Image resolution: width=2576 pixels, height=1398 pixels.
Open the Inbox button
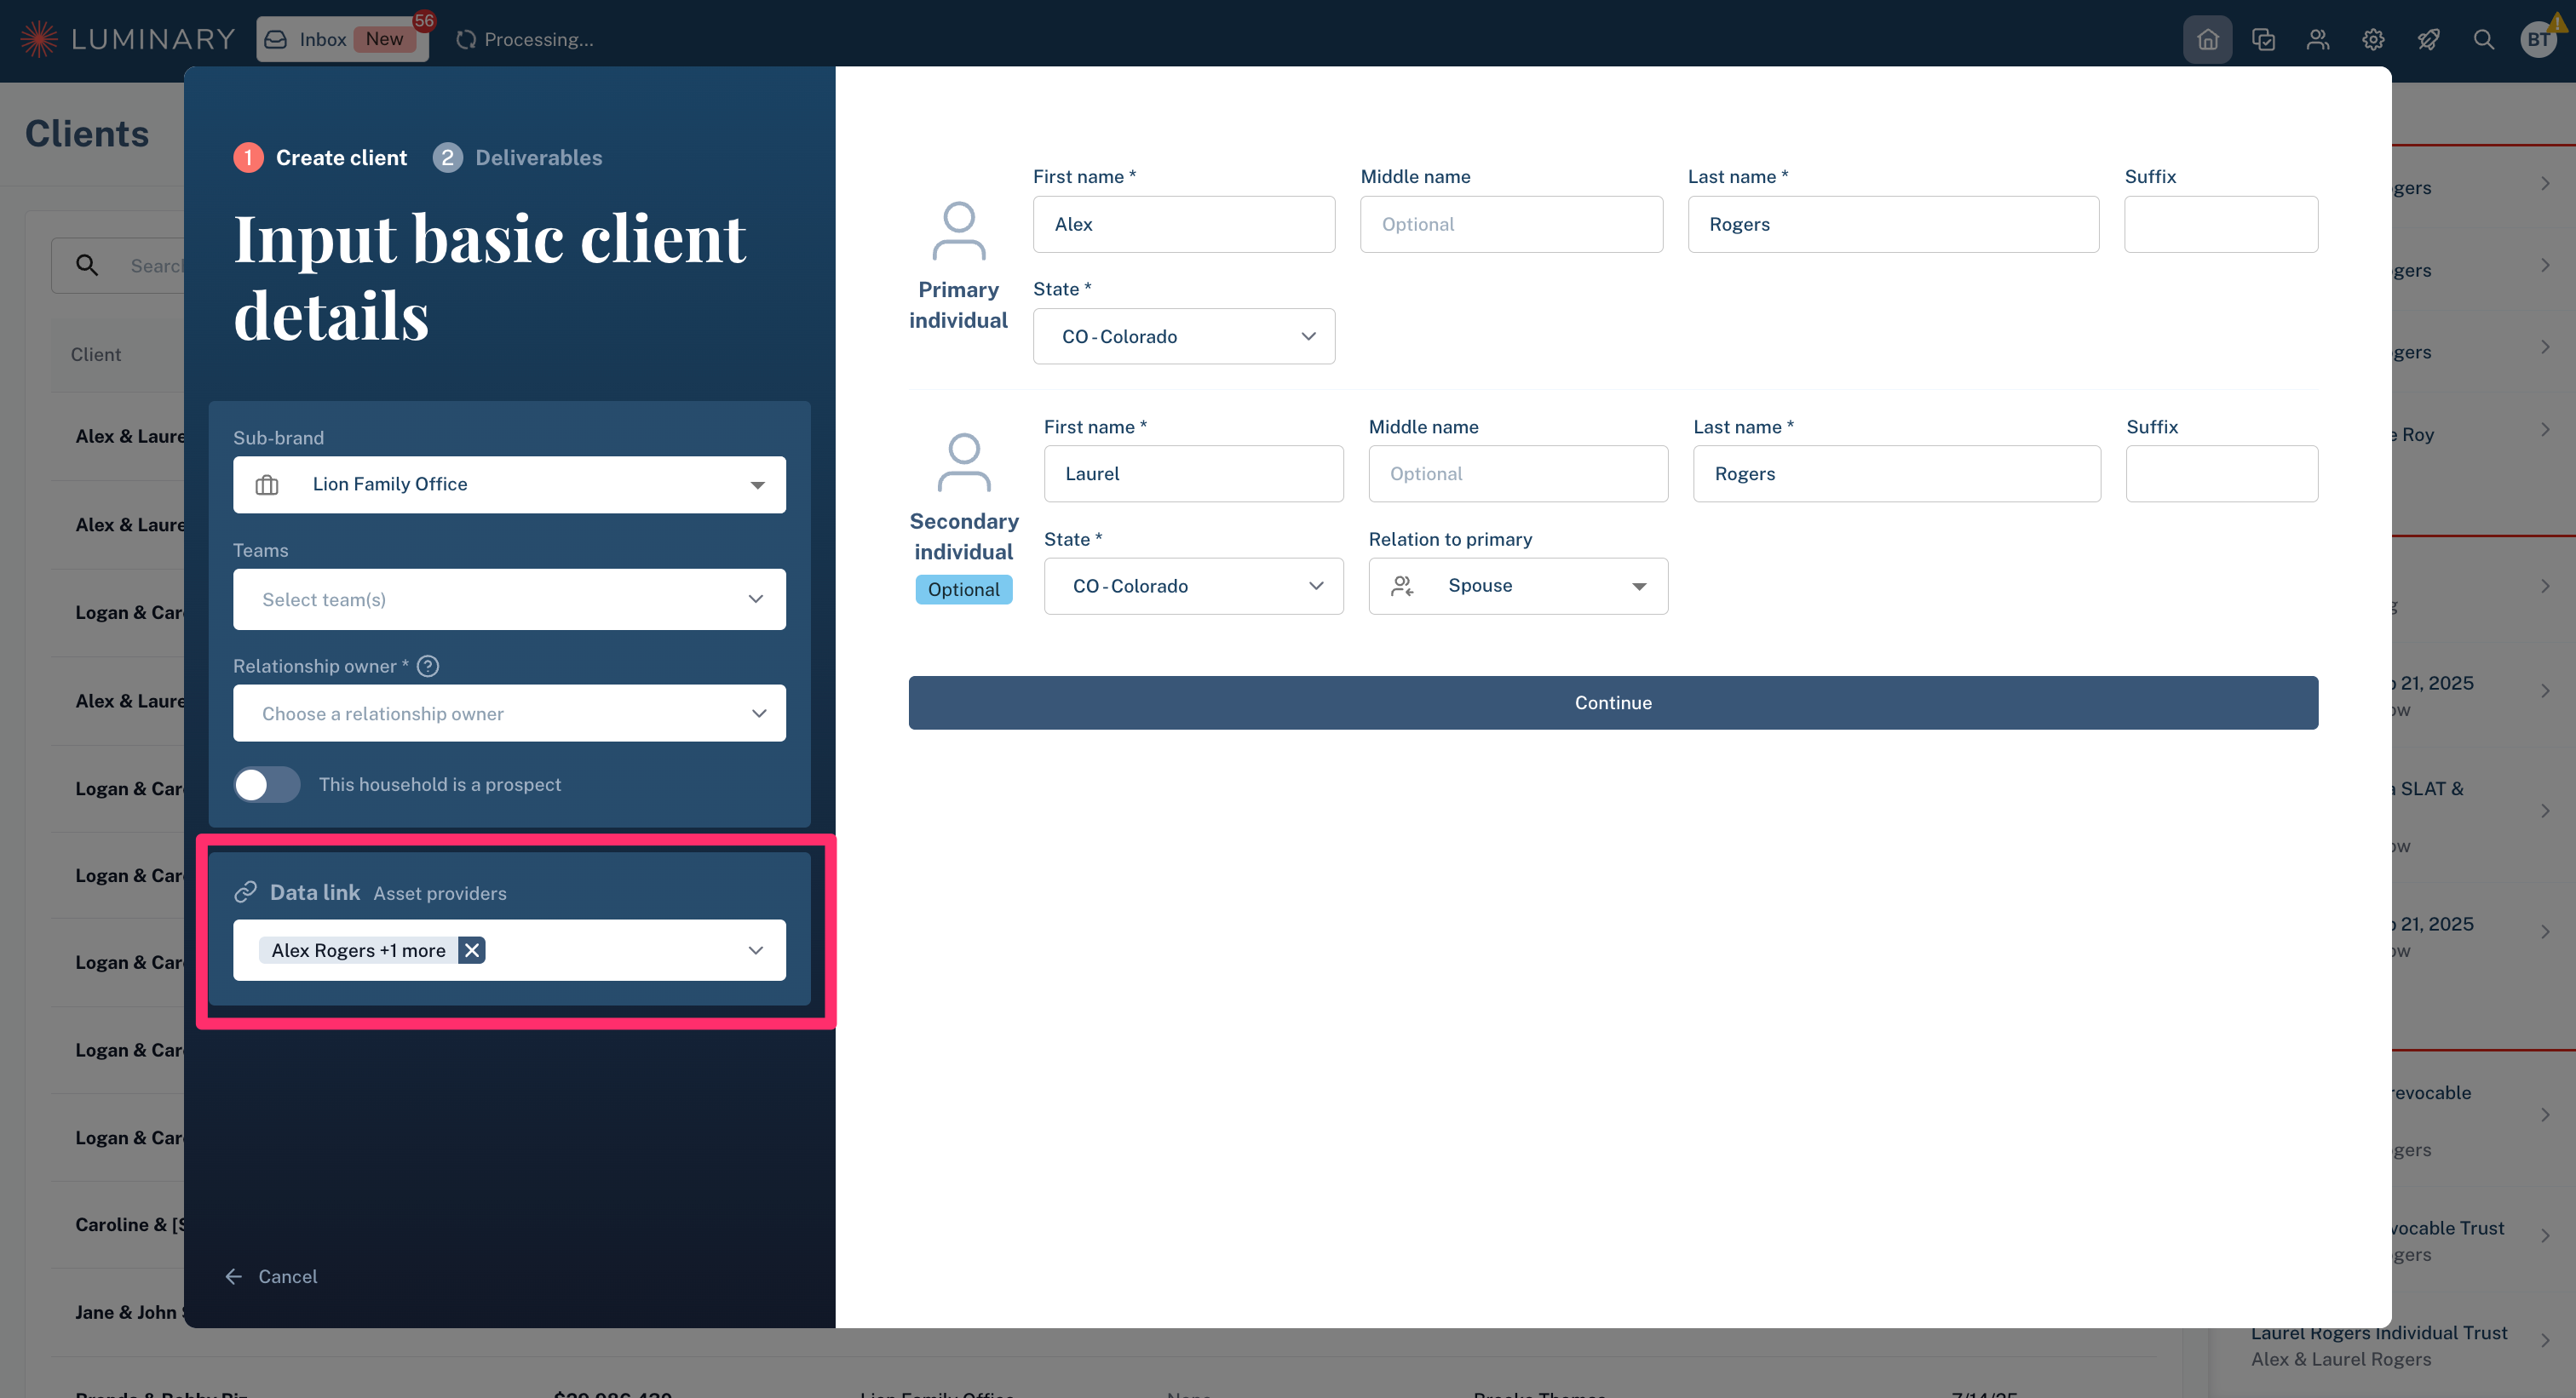tap(342, 39)
